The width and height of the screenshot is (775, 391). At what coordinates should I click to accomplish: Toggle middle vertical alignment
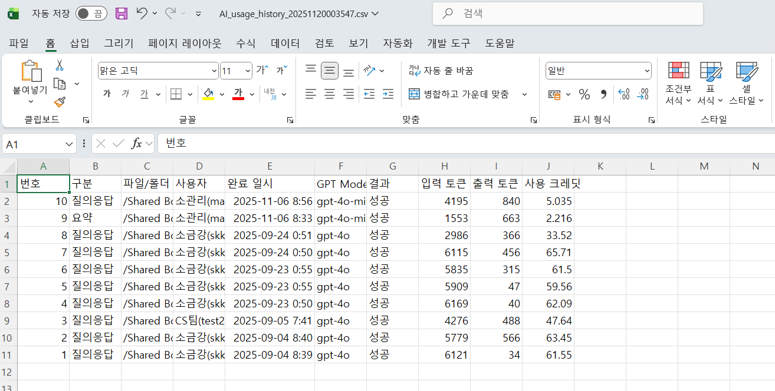[330, 71]
